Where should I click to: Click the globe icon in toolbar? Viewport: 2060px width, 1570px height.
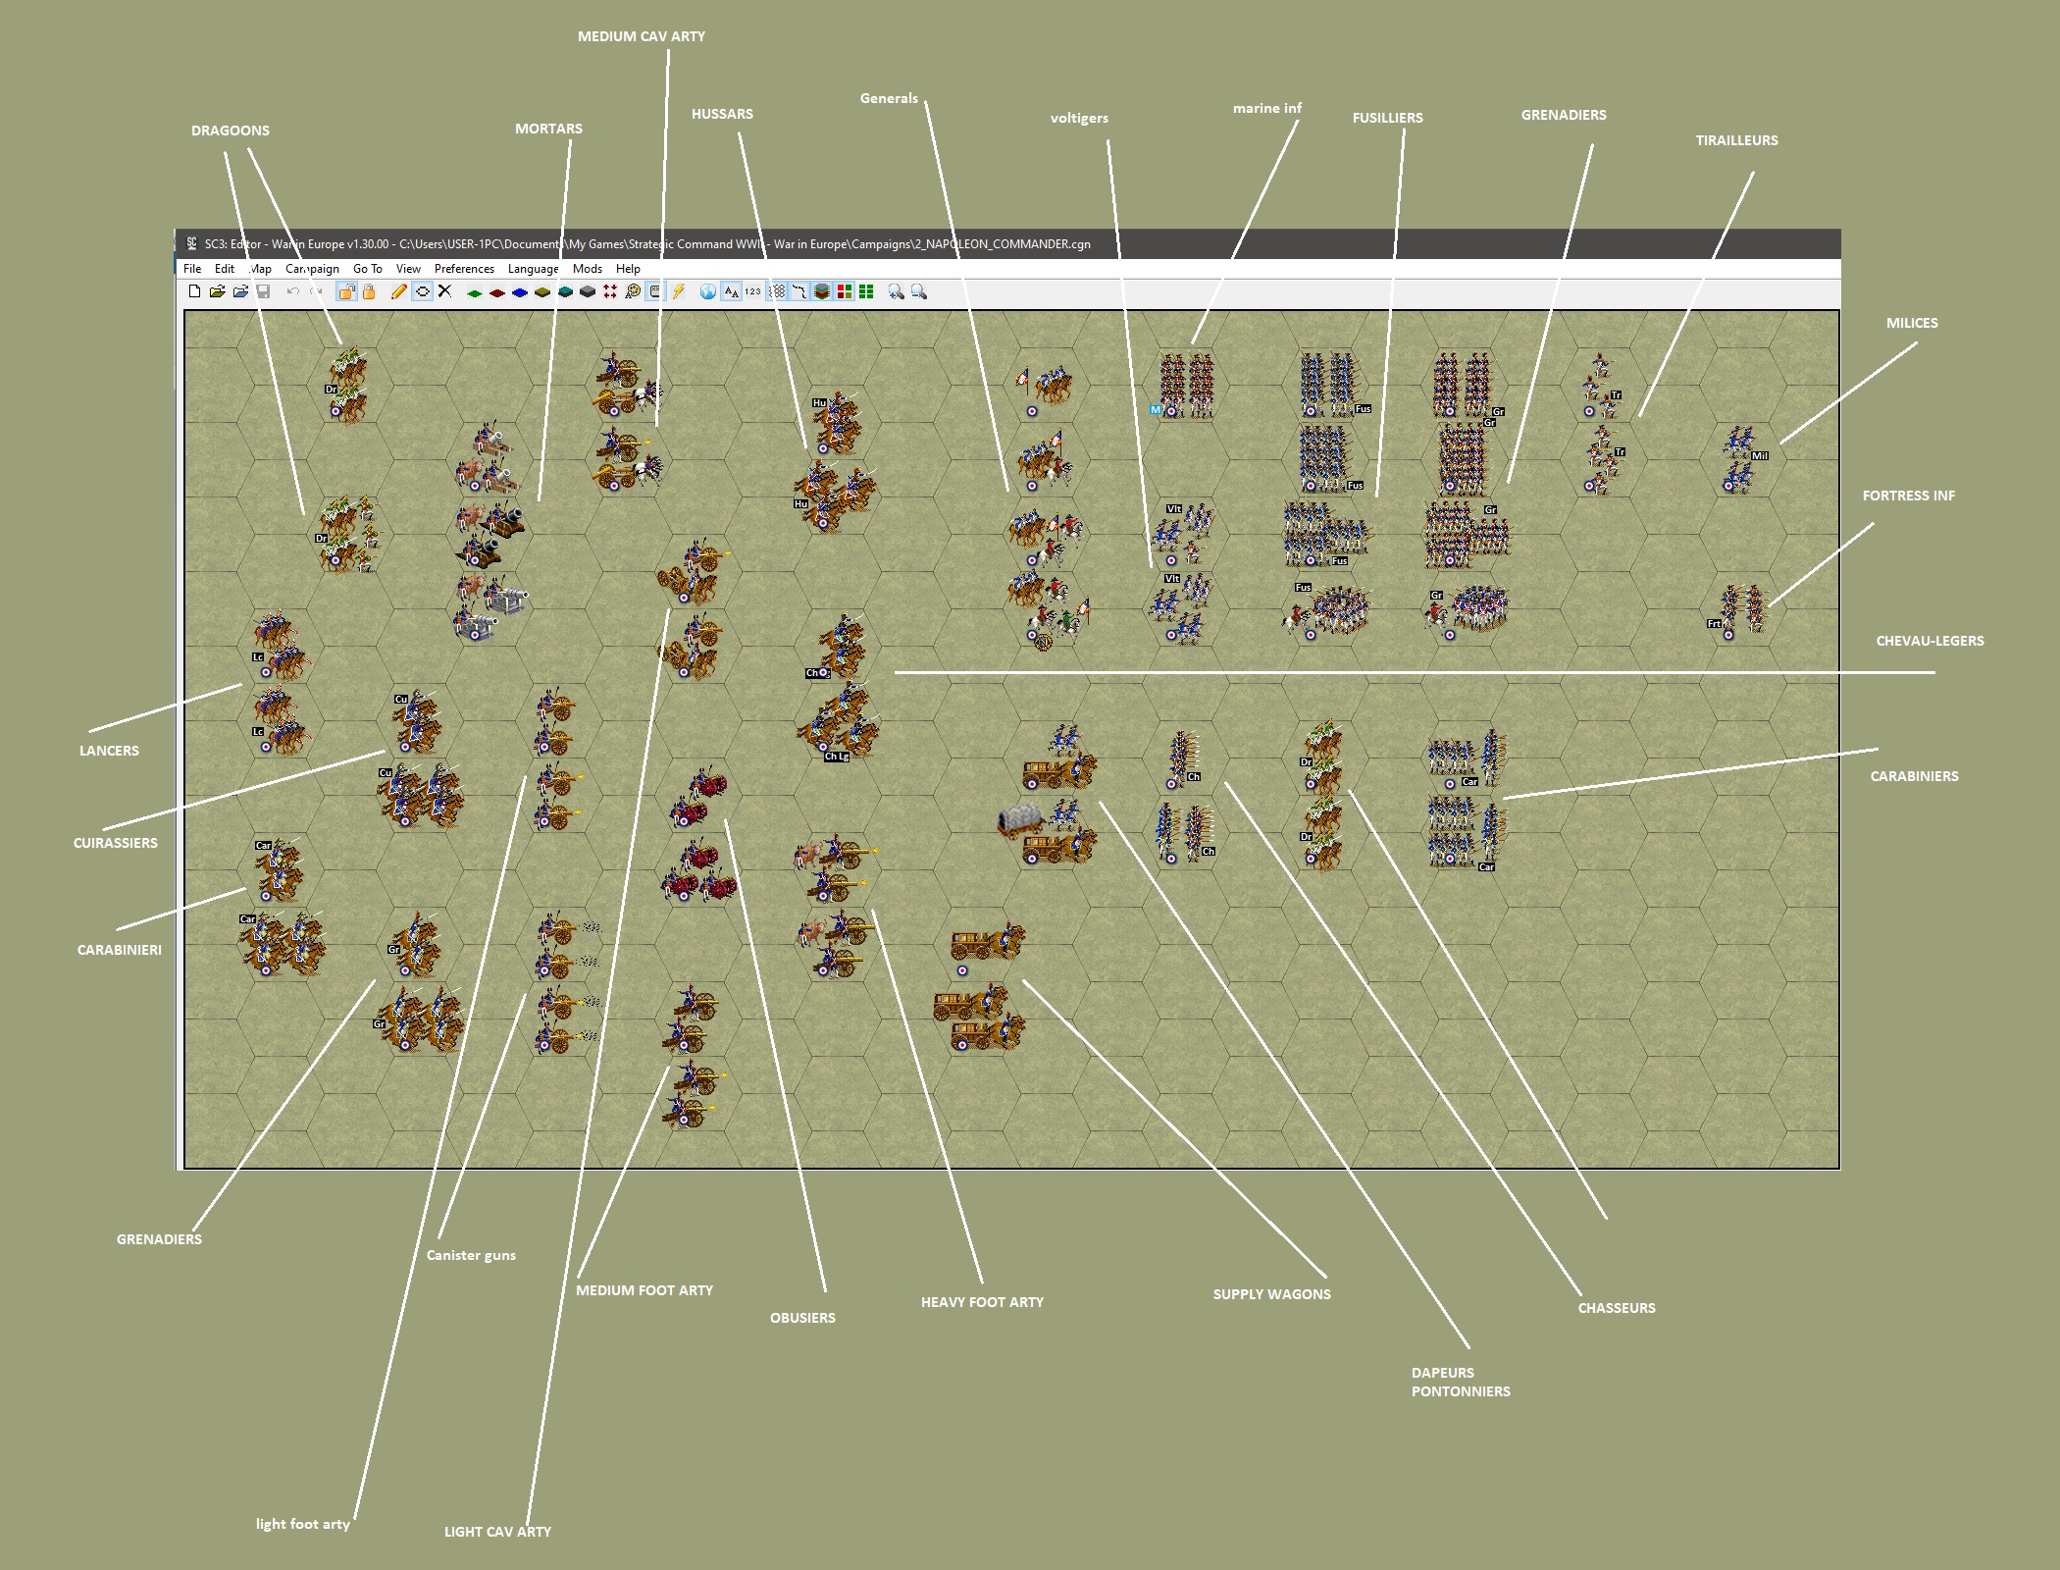point(707,291)
